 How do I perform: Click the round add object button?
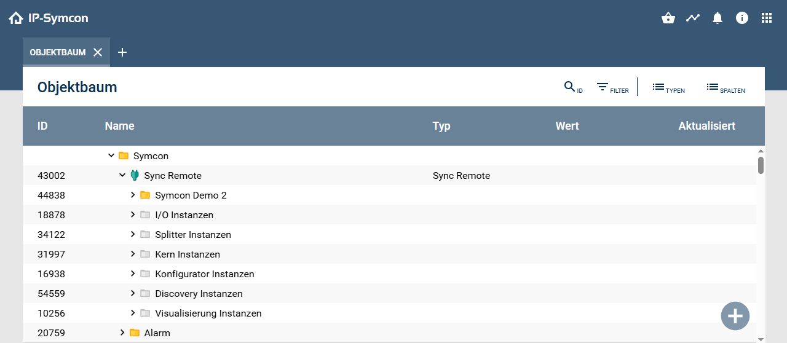click(735, 316)
